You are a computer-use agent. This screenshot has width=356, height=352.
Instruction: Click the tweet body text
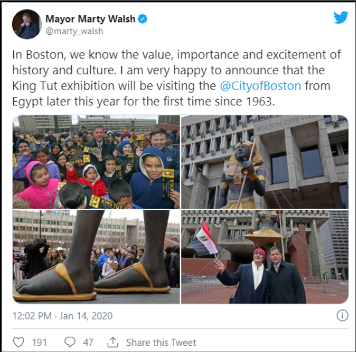176,78
